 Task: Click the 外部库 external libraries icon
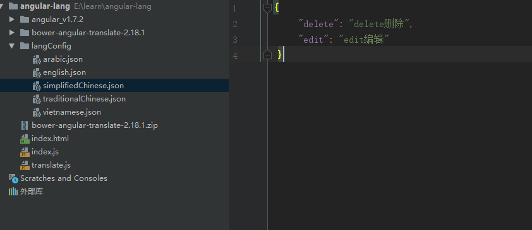[x=13, y=192]
